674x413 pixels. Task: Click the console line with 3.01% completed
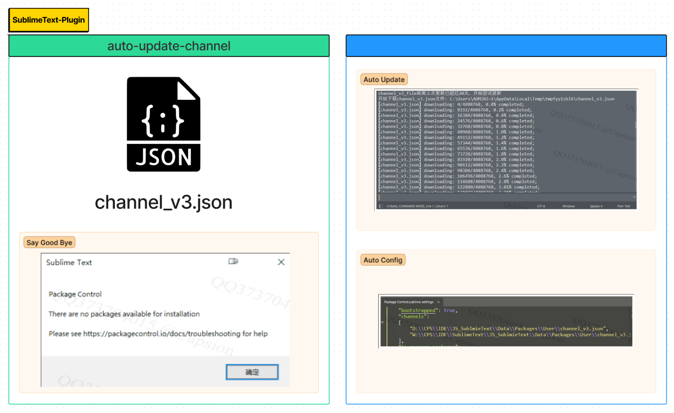[x=459, y=187]
